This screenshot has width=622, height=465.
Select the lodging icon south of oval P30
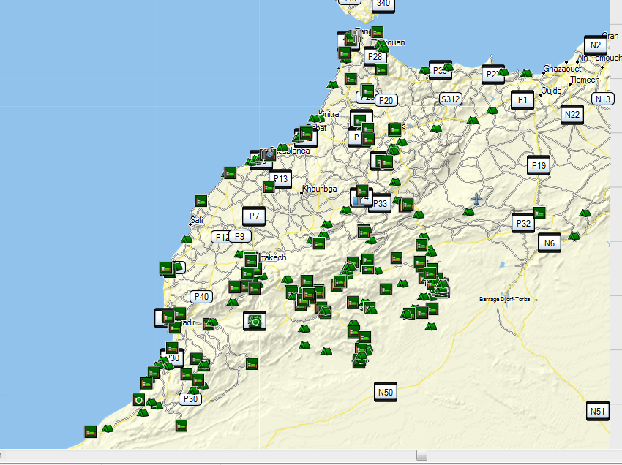tap(181, 426)
